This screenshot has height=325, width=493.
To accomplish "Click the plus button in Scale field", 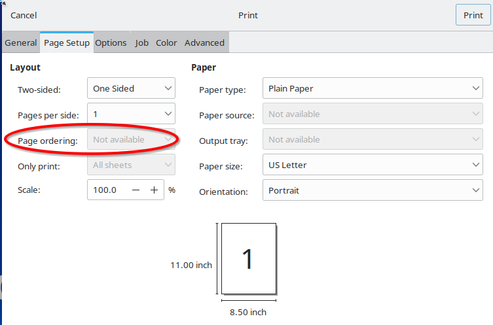I will [155, 190].
